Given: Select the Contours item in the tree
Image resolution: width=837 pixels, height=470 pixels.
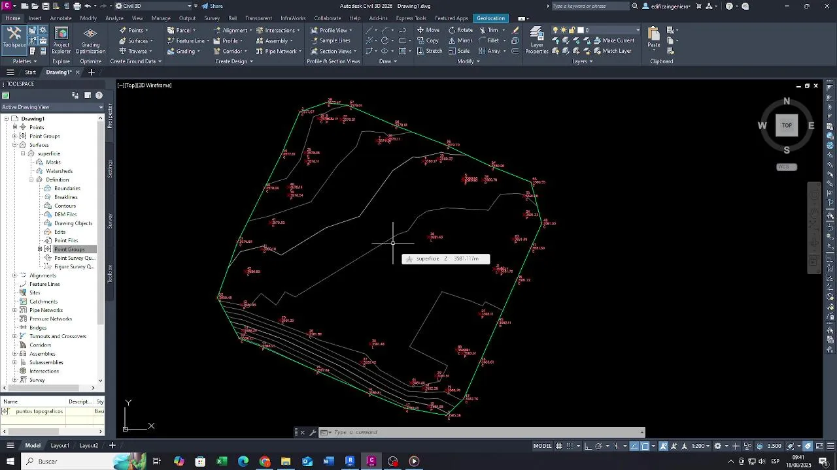Looking at the screenshot, I should point(65,206).
